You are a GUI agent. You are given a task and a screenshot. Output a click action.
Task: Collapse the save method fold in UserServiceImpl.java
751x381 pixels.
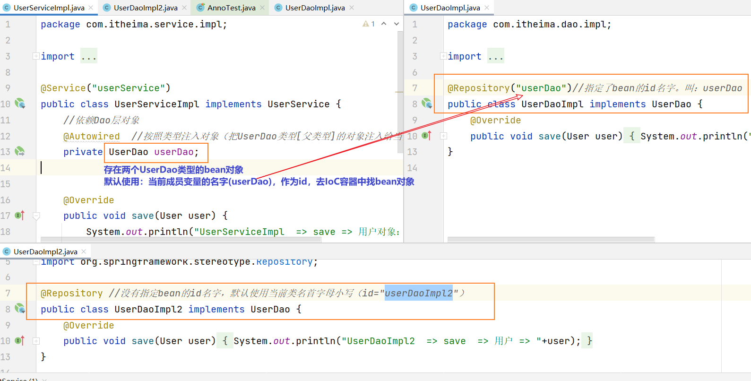click(x=36, y=216)
